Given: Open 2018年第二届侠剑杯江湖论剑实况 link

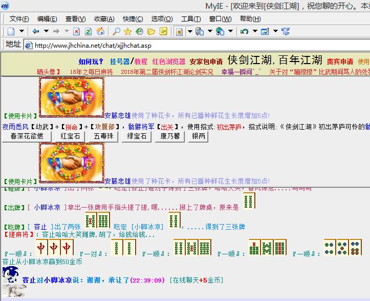Looking at the screenshot, I should 167,72.
